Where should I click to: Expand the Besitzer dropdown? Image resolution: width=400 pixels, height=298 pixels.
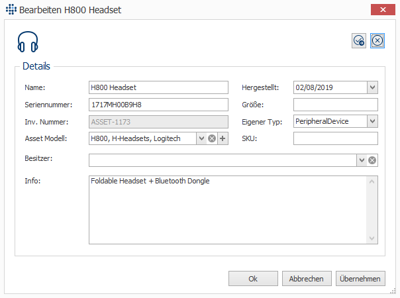click(x=362, y=160)
